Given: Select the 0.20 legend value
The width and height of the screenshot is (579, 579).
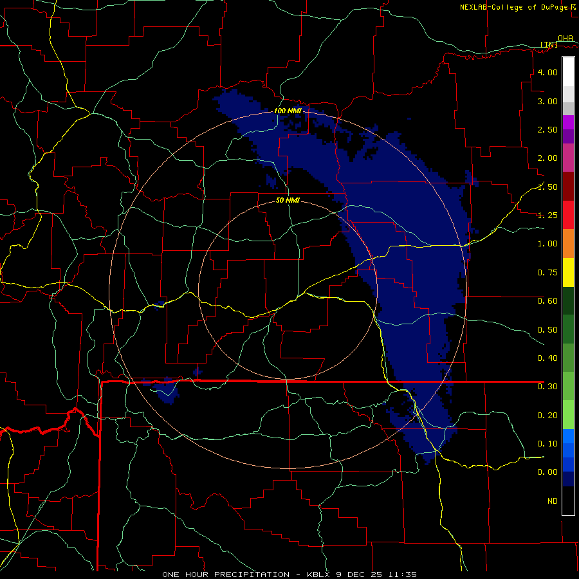Looking at the screenshot, I should 547,416.
